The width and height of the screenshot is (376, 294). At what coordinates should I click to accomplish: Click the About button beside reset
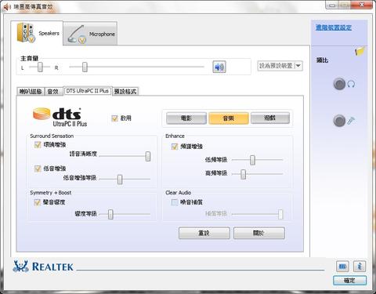(259, 233)
